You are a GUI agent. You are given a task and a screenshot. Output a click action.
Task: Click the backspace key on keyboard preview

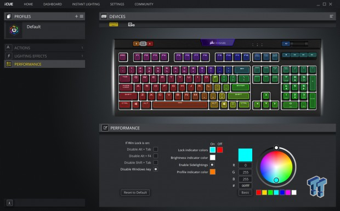[x=242, y=70]
